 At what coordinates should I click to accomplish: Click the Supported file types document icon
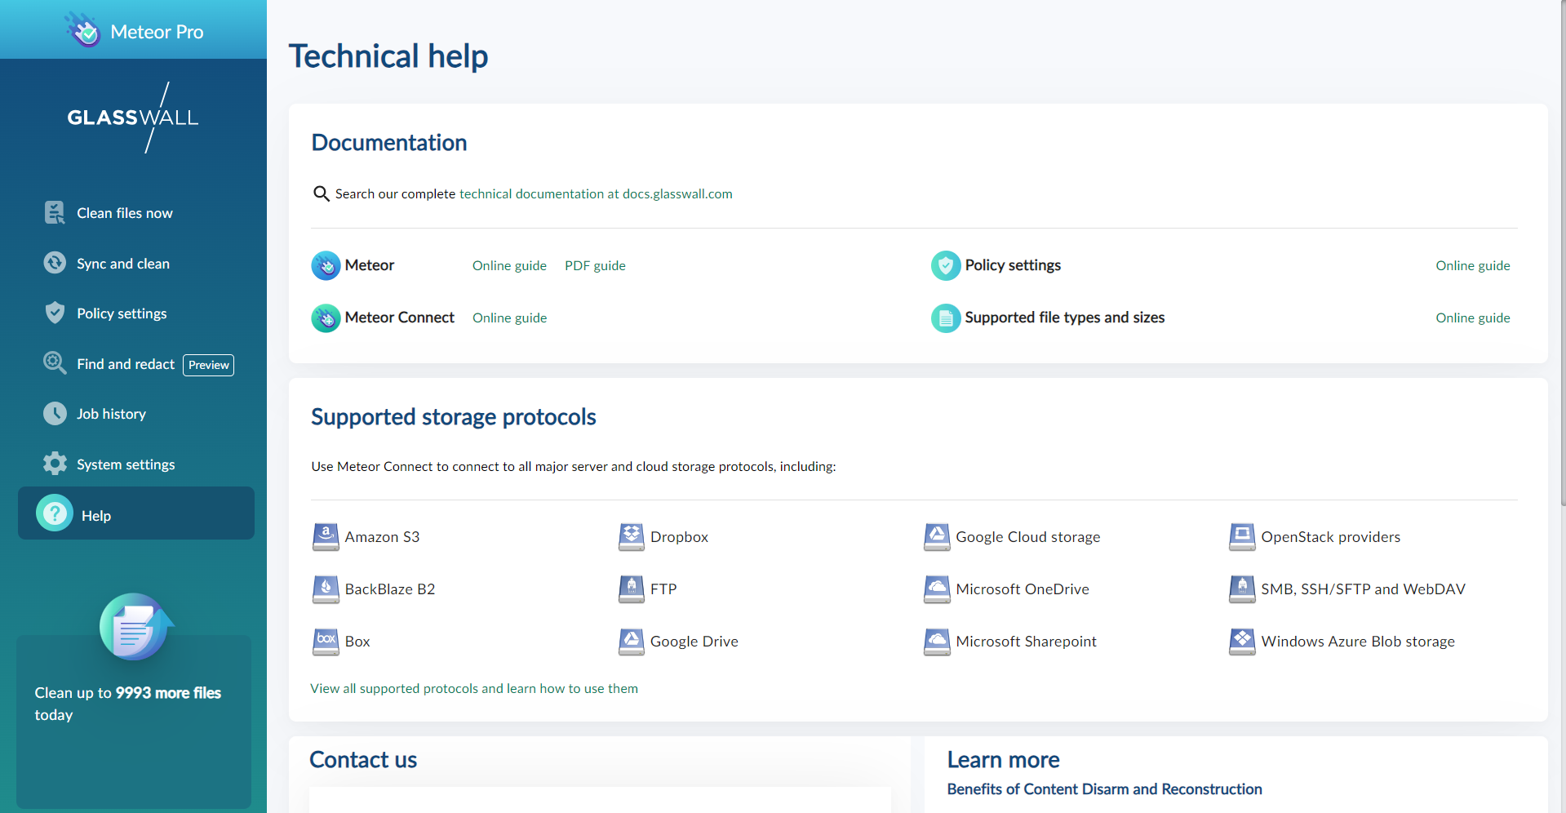(946, 318)
